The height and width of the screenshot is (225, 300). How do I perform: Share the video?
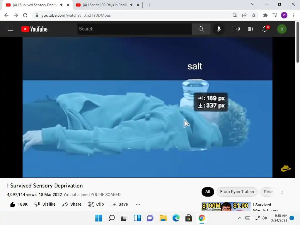pyautogui.click(x=72, y=204)
